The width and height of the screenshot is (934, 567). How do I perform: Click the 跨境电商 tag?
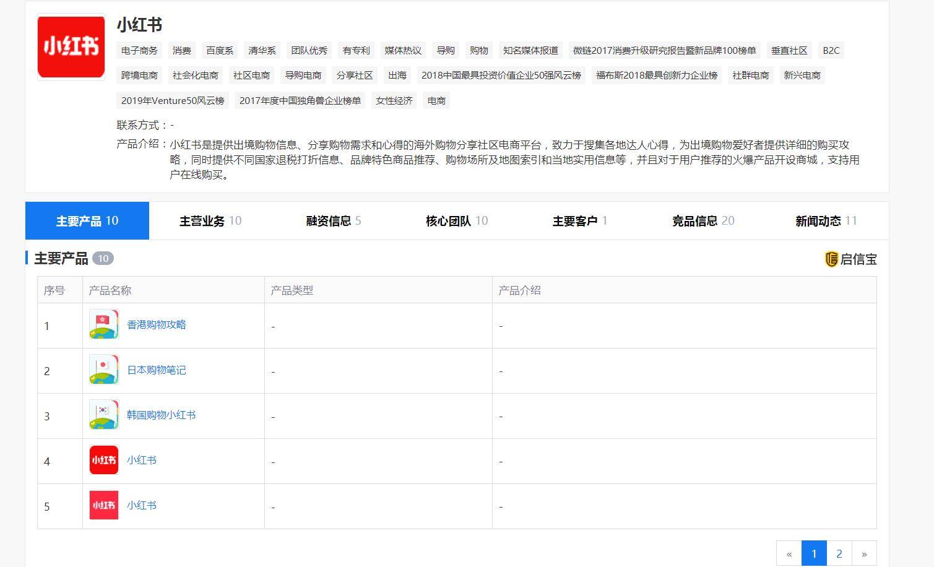click(x=139, y=76)
